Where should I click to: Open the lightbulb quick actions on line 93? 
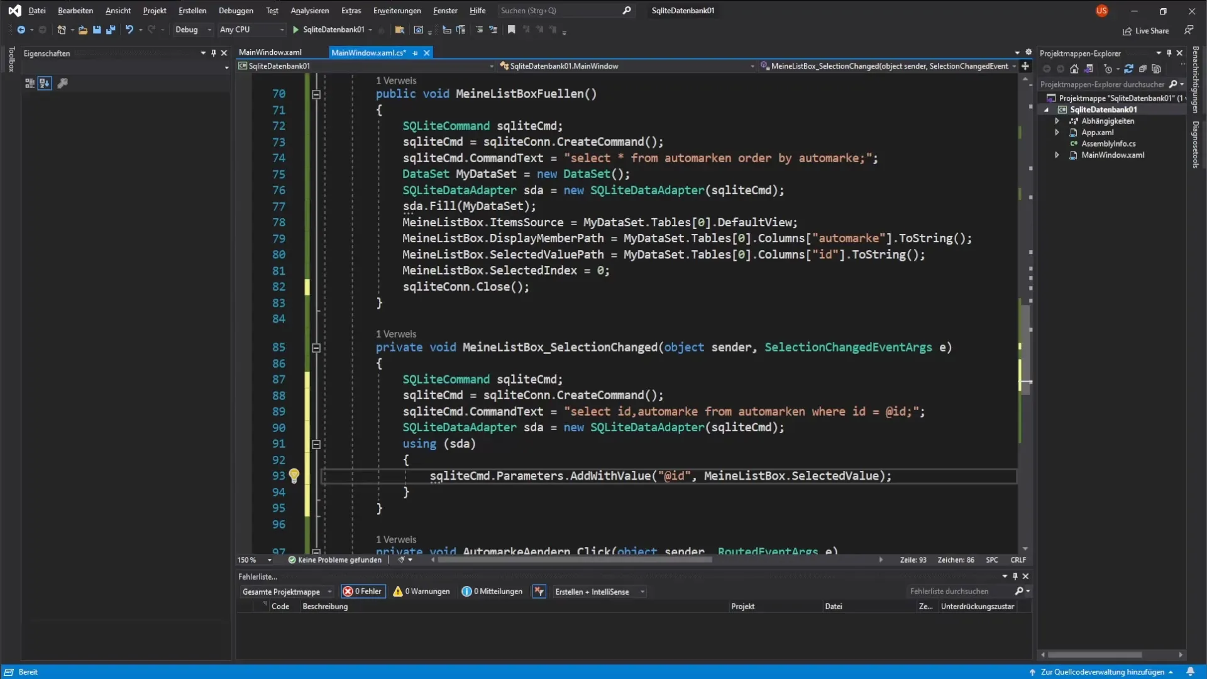294,476
